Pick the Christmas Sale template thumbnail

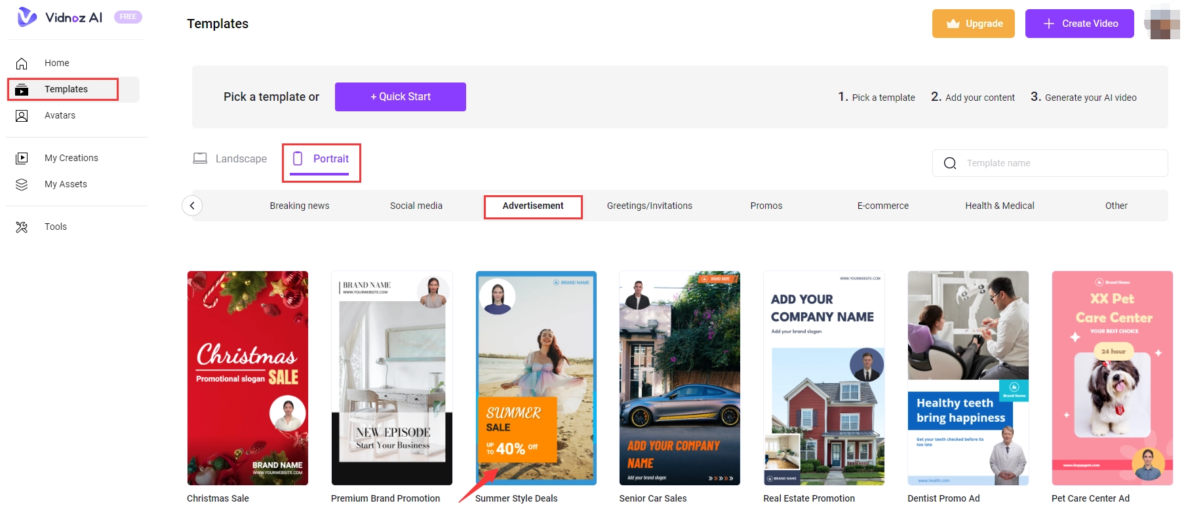tap(247, 378)
